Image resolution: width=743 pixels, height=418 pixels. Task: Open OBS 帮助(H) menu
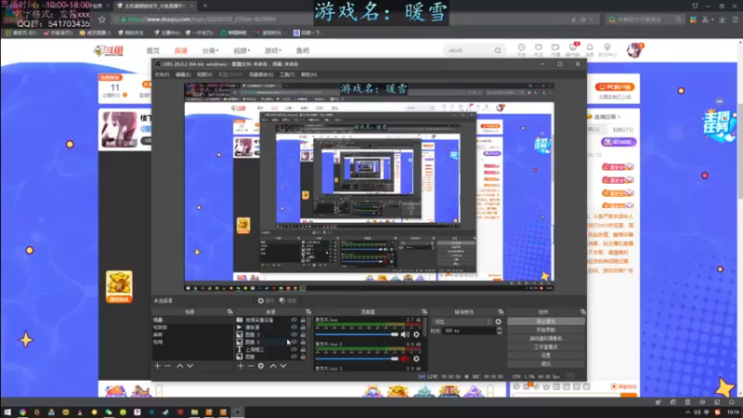point(309,74)
